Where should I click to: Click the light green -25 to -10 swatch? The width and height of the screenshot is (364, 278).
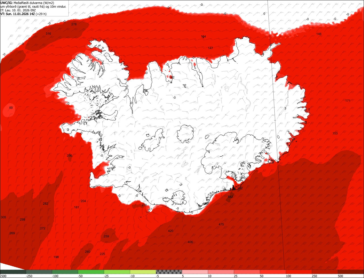click(117, 272)
